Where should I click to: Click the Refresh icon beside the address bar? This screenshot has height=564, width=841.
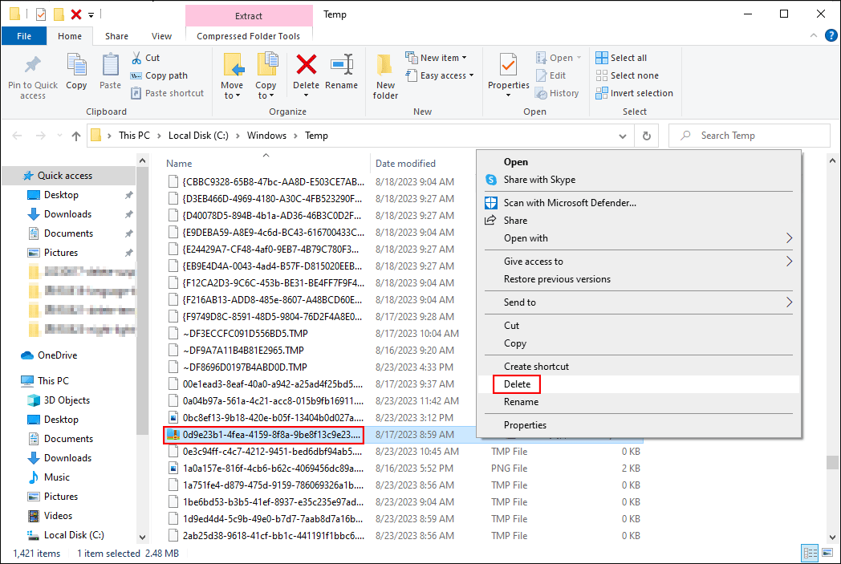coord(648,135)
